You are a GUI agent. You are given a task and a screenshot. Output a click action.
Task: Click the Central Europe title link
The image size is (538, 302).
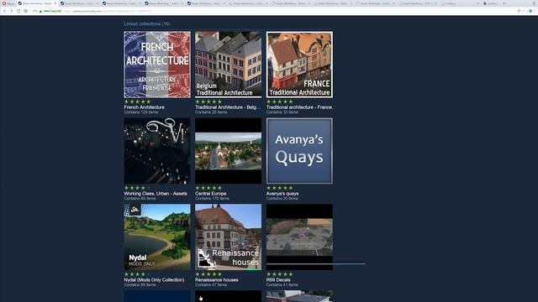(x=211, y=194)
